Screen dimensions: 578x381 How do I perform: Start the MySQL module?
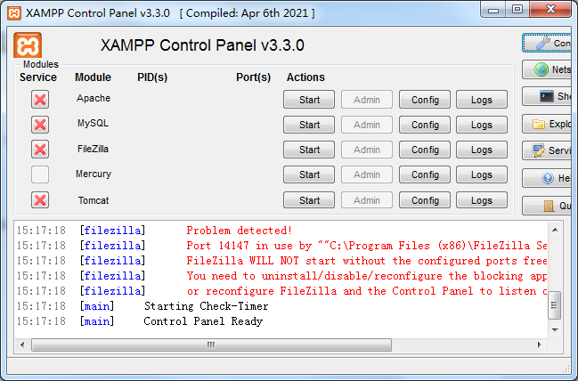click(x=309, y=125)
